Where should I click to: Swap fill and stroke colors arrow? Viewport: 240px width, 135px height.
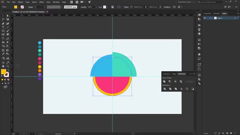tap(8, 70)
